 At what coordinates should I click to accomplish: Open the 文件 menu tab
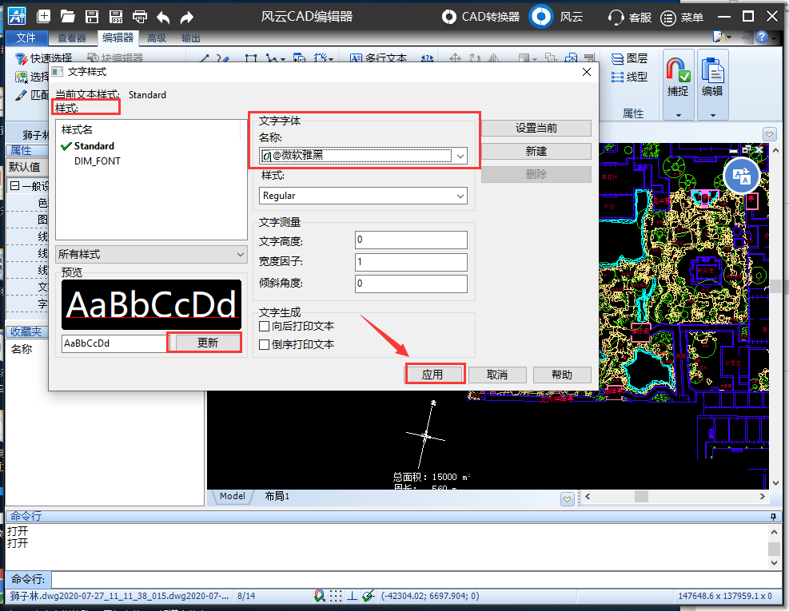pyautogui.click(x=26, y=38)
